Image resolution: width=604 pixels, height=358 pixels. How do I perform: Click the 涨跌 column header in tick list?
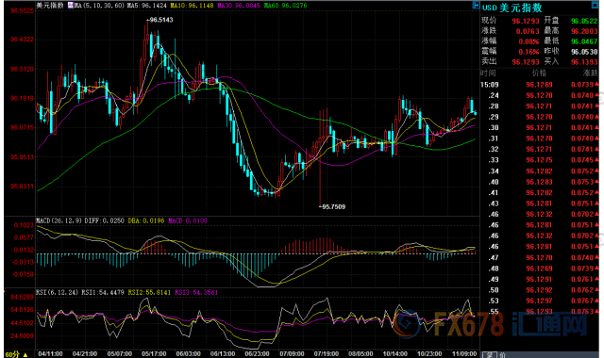tap(590, 73)
